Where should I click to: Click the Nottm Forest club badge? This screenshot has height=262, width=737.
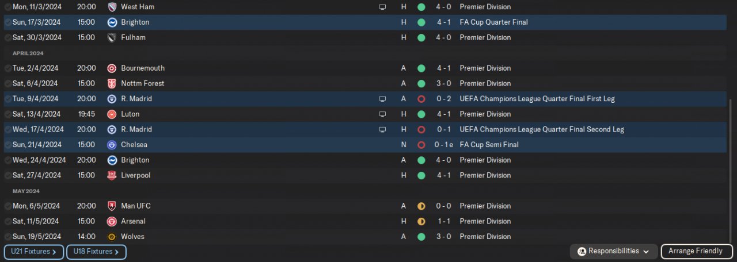(x=112, y=83)
